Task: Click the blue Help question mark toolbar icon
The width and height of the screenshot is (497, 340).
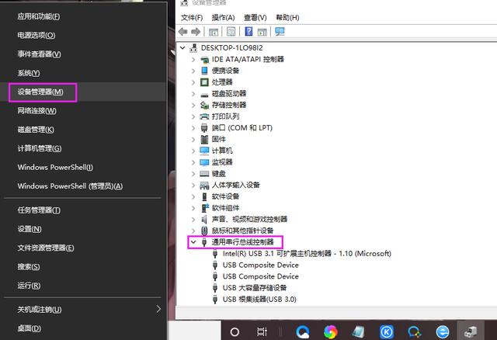Action: pos(248,31)
